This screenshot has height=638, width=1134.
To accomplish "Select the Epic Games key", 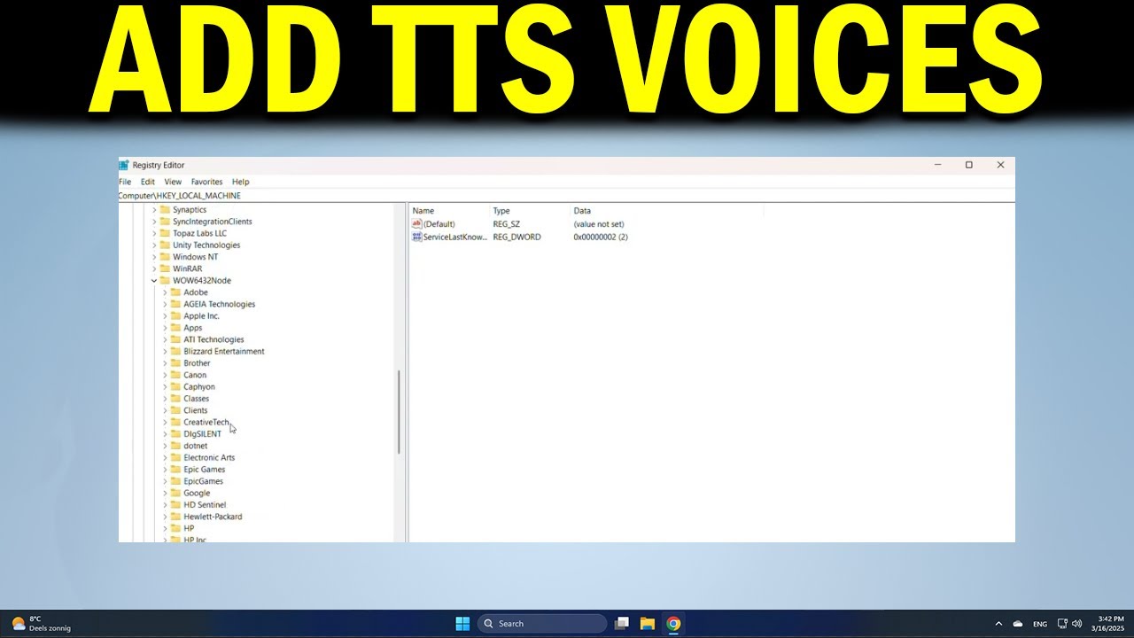I will point(205,470).
